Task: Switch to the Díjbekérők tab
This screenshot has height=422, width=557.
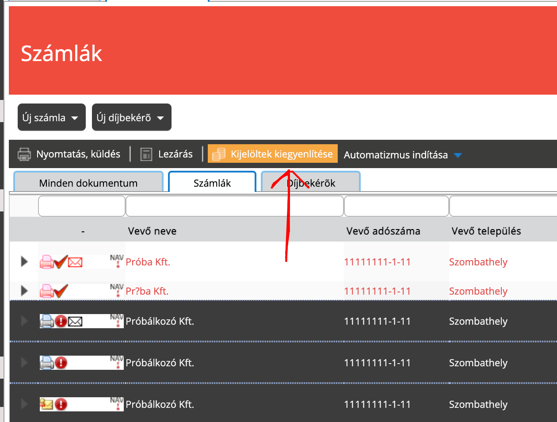Action: tap(311, 183)
